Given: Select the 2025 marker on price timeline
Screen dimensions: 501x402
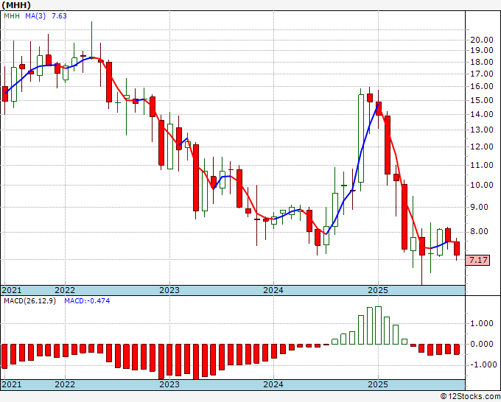Looking at the screenshot, I should 378,290.
